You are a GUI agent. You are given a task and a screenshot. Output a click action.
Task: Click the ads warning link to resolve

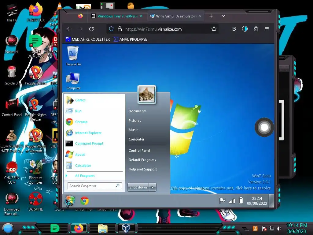pos(221,188)
